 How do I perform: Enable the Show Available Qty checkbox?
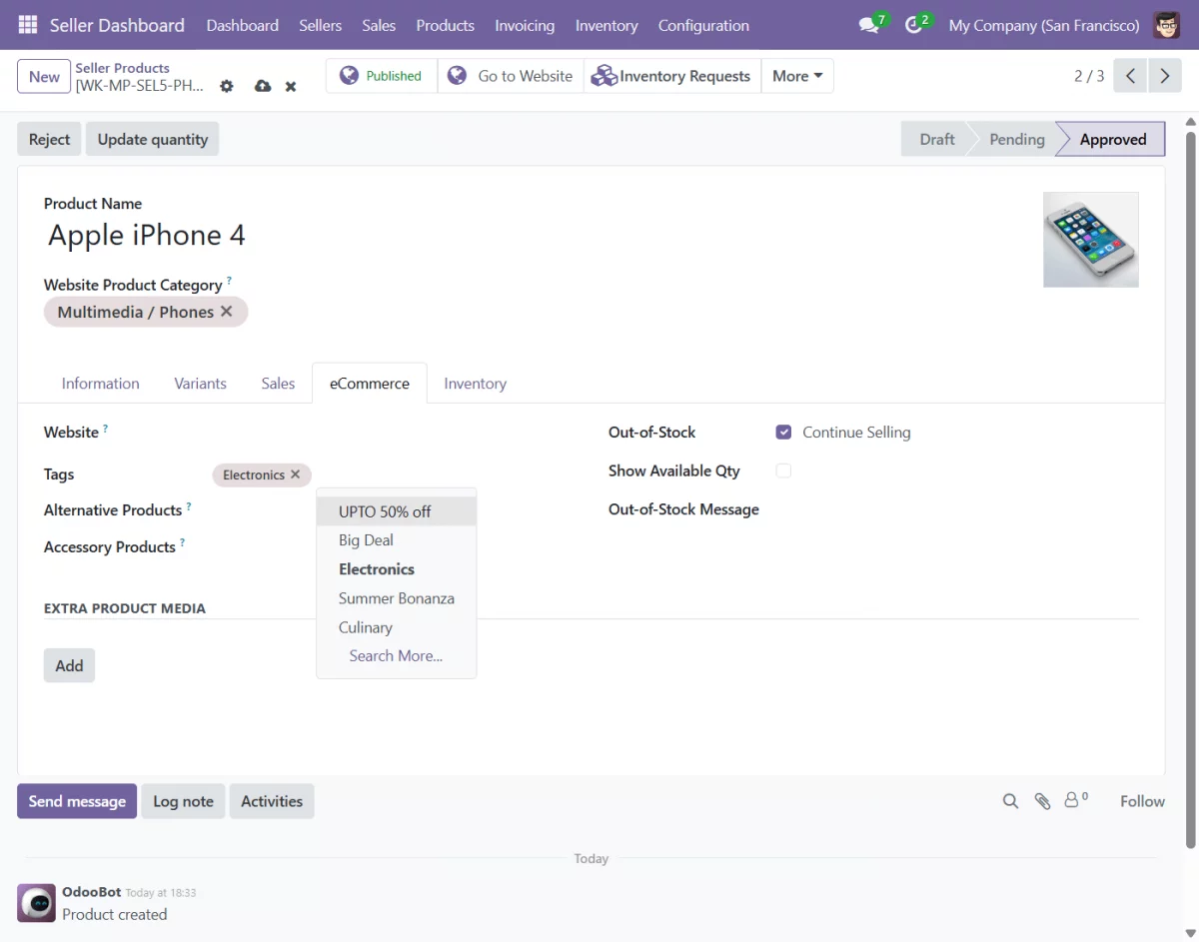click(x=783, y=471)
